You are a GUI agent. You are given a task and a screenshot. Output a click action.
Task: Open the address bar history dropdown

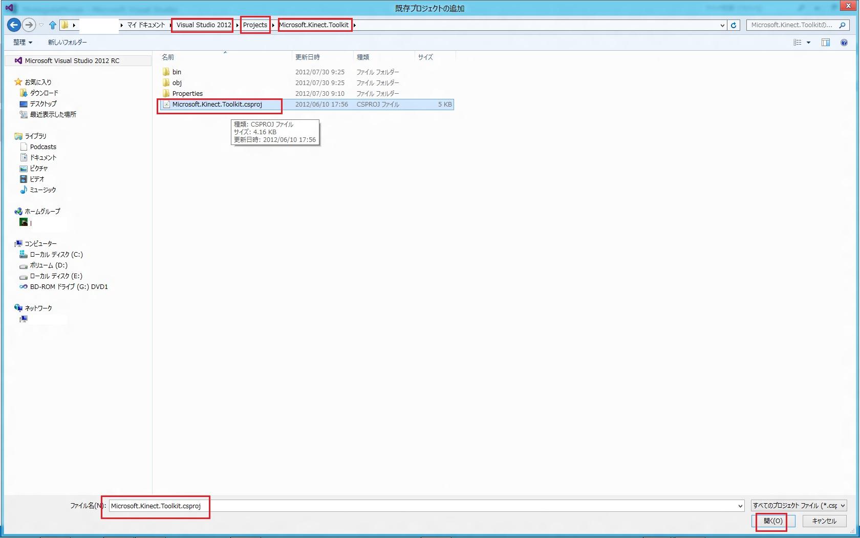pyautogui.click(x=722, y=25)
